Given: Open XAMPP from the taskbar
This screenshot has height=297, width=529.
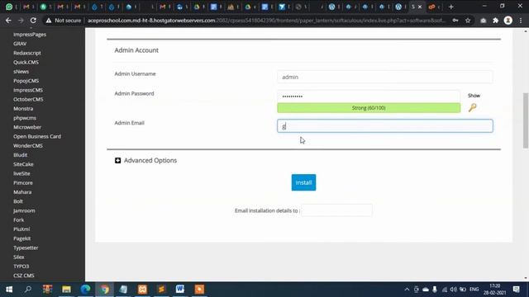Looking at the screenshot, I should pyautogui.click(x=142, y=290).
